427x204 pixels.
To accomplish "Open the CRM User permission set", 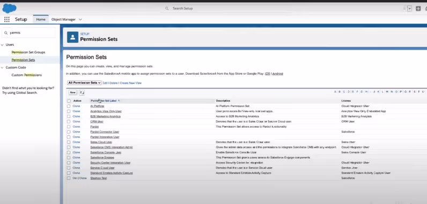I will pos(97,122).
